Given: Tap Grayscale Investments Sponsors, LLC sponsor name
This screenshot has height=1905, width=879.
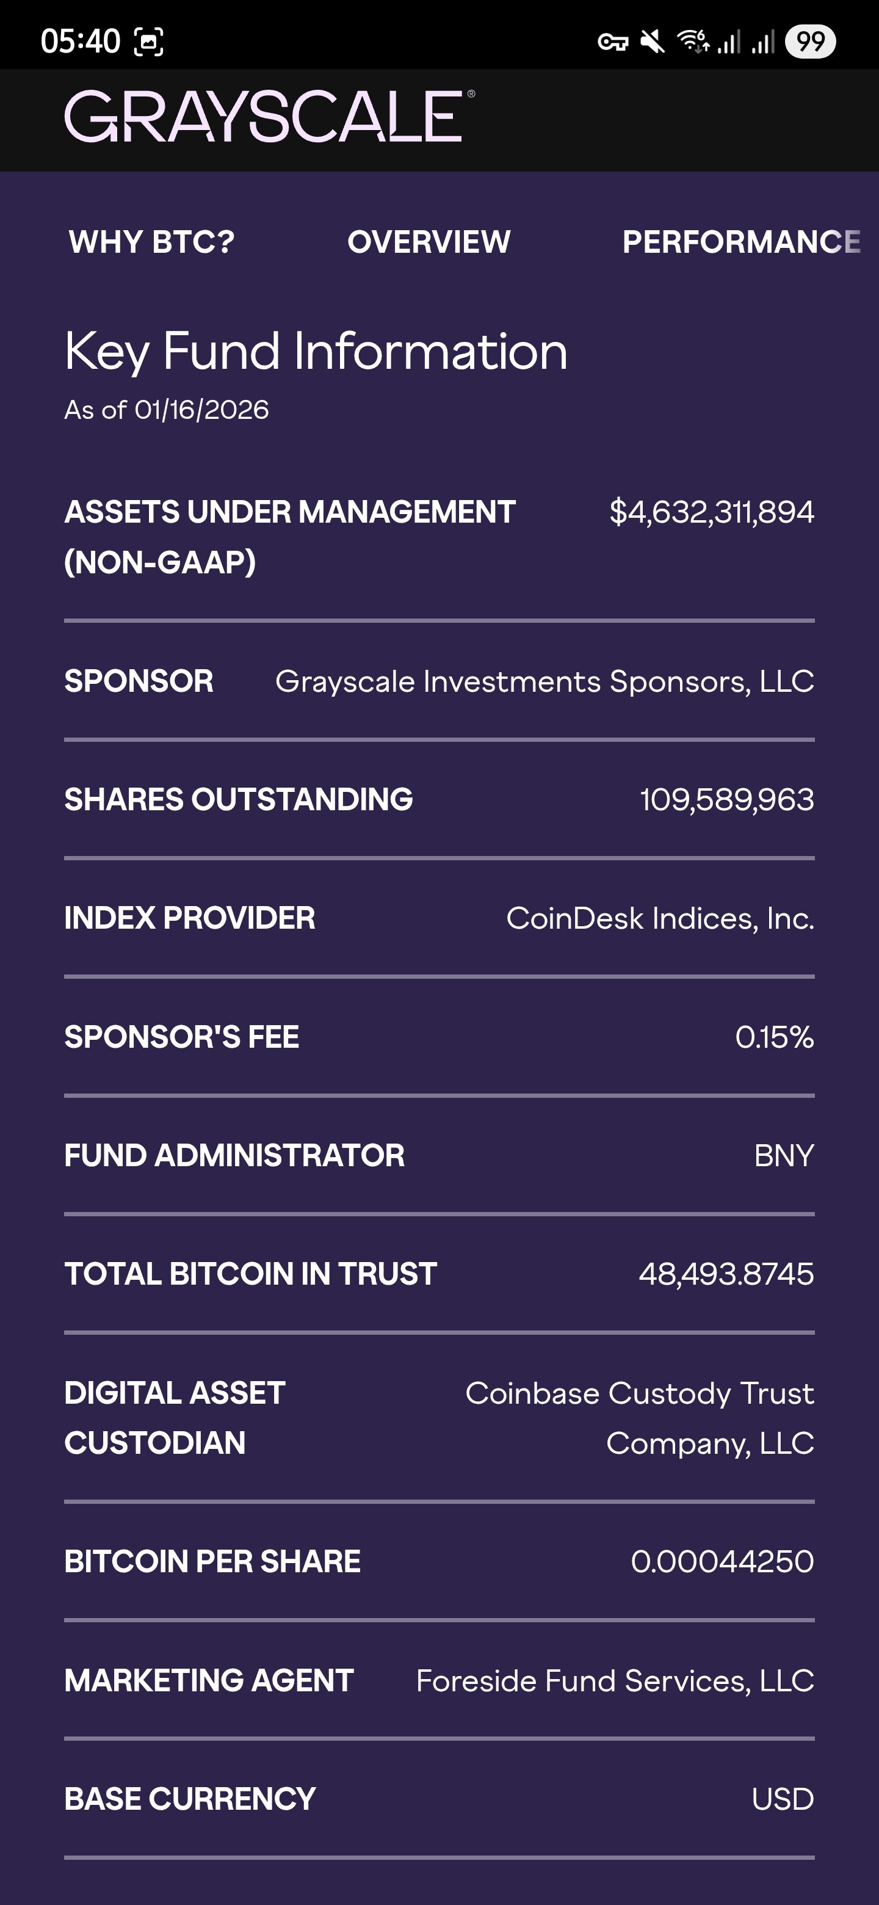Looking at the screenshot, I should click(x=544, y=681).
